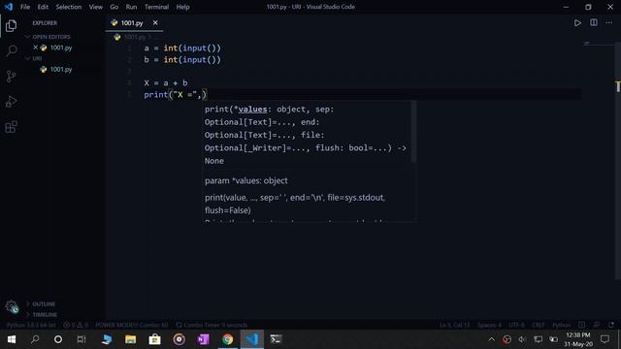Open the Manage gear in activity bar
Viewport: 621px width, 349px height.
(x=12, y=306)
